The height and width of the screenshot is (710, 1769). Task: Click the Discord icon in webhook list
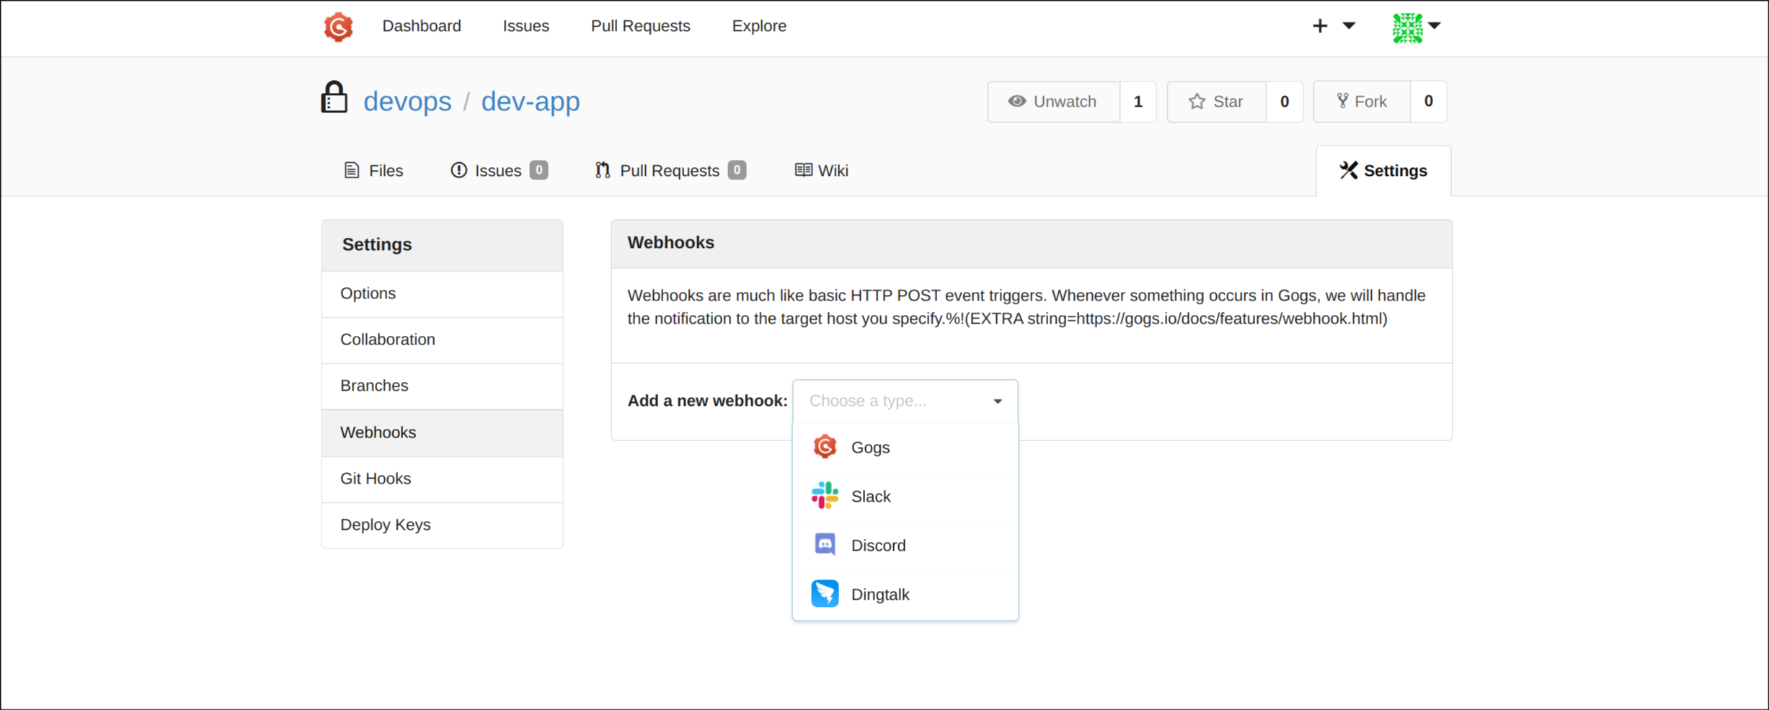pos(825,544)
